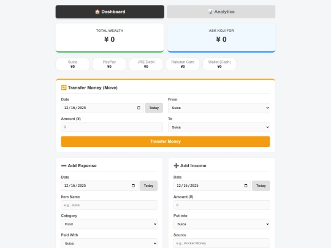Screen dimensions: 331x248
Task: Click the Total Wealth card
Action: click(x=110, y=38)
